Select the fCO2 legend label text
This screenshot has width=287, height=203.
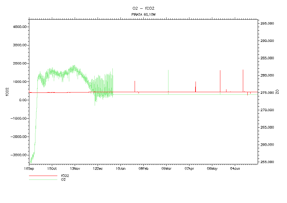click(65, 176)
